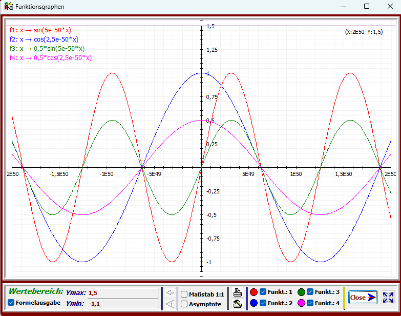Click the green circle for function 3
This screenshot has height=316, width=401.
click(301, 292)
